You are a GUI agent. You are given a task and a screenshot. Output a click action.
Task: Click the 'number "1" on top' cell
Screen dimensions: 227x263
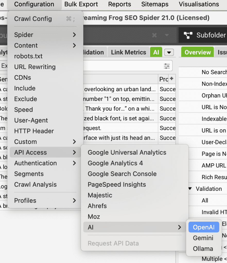click(121, 99)
